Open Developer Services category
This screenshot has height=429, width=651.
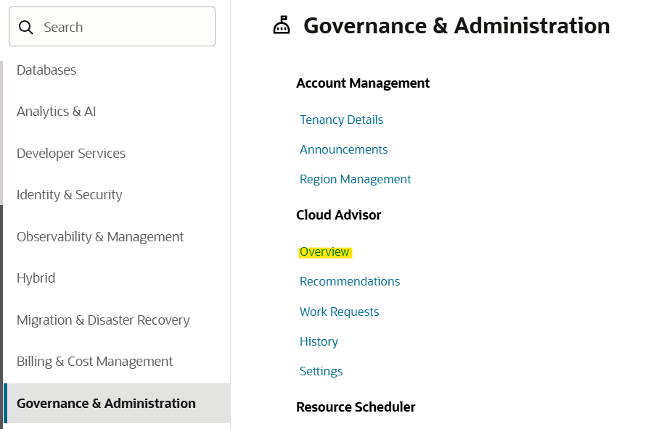71,154
